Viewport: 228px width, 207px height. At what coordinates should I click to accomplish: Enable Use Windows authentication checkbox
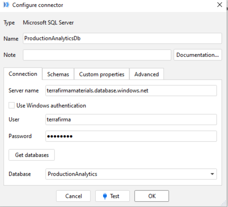point(12,105)
